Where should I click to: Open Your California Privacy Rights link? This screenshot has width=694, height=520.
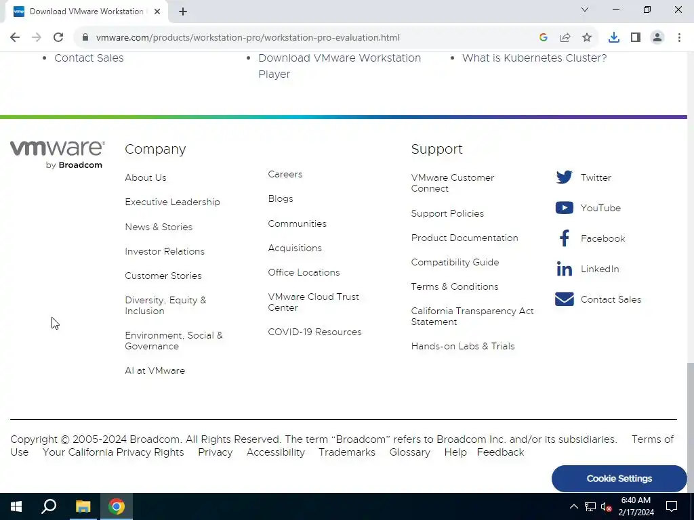click(113, 452)
